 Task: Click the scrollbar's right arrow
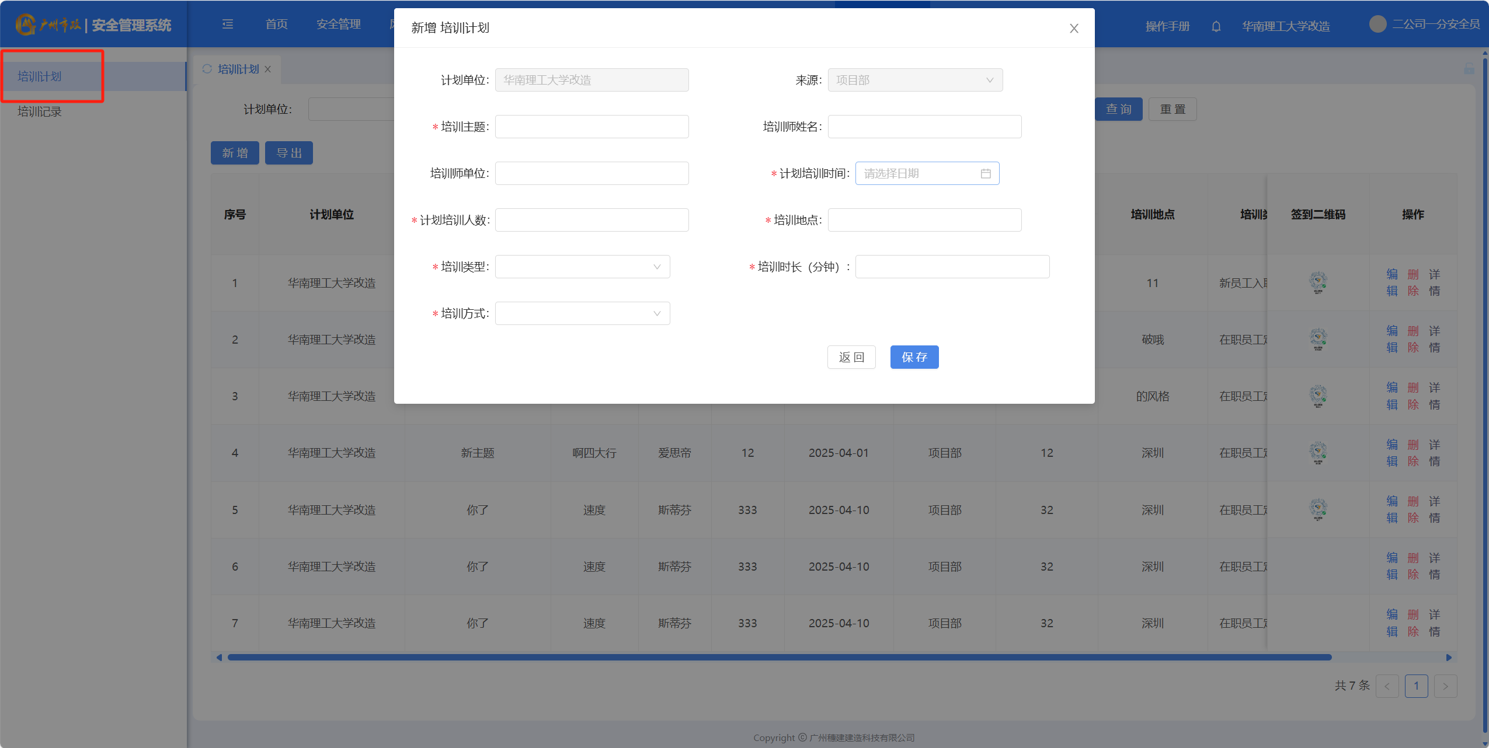click(1448, 658)
